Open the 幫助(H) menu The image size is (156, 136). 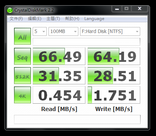pyautogui.click(x=72, y=19)
